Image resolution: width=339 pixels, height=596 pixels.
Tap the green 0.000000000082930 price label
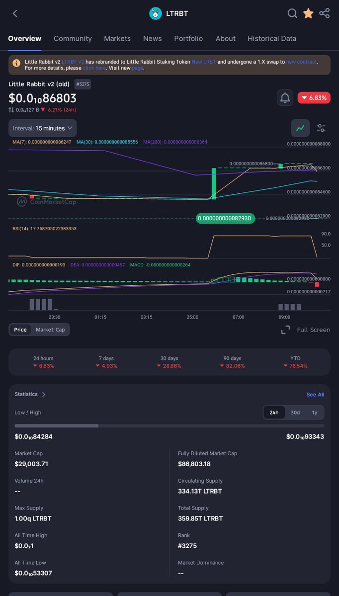[x=225, y=218]
